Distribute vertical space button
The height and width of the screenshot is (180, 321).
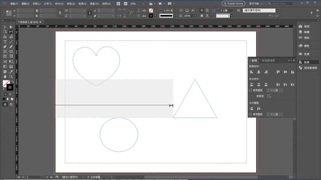point(252,108)
